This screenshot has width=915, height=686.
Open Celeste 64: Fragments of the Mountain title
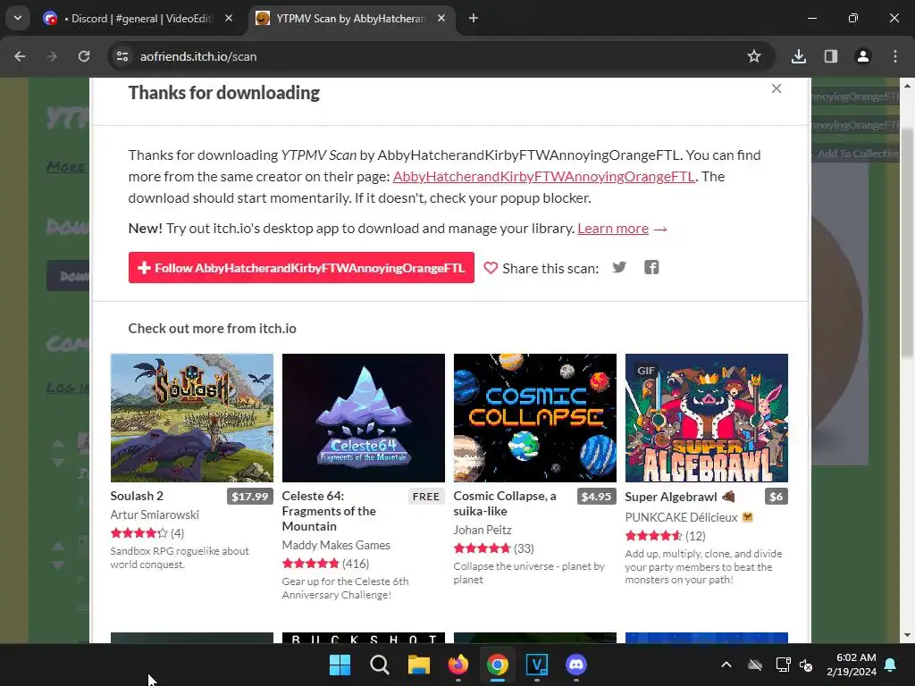(x=329, y=511)
